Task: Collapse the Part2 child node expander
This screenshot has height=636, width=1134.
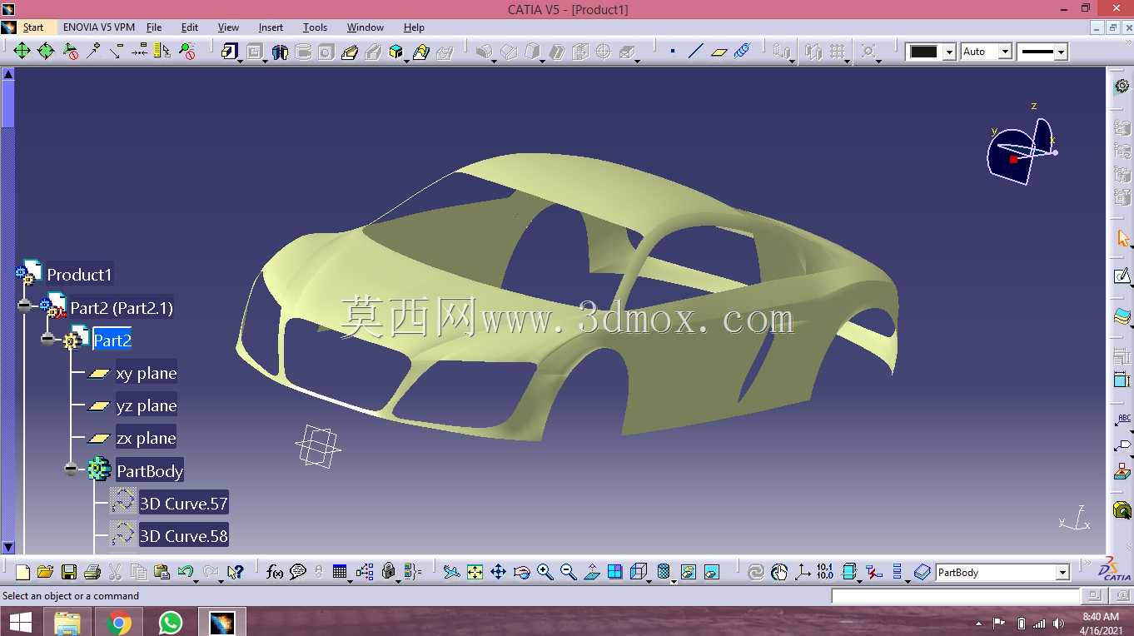Action: click(47, 340)
